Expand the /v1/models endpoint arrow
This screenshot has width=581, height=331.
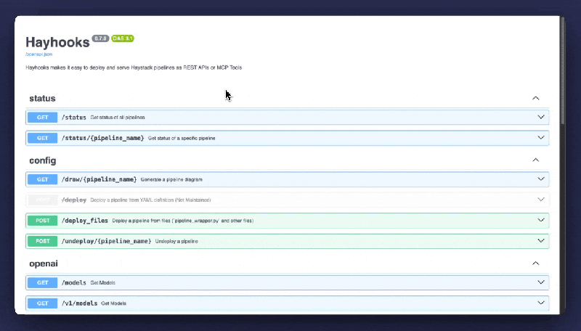tap(540, 303)
